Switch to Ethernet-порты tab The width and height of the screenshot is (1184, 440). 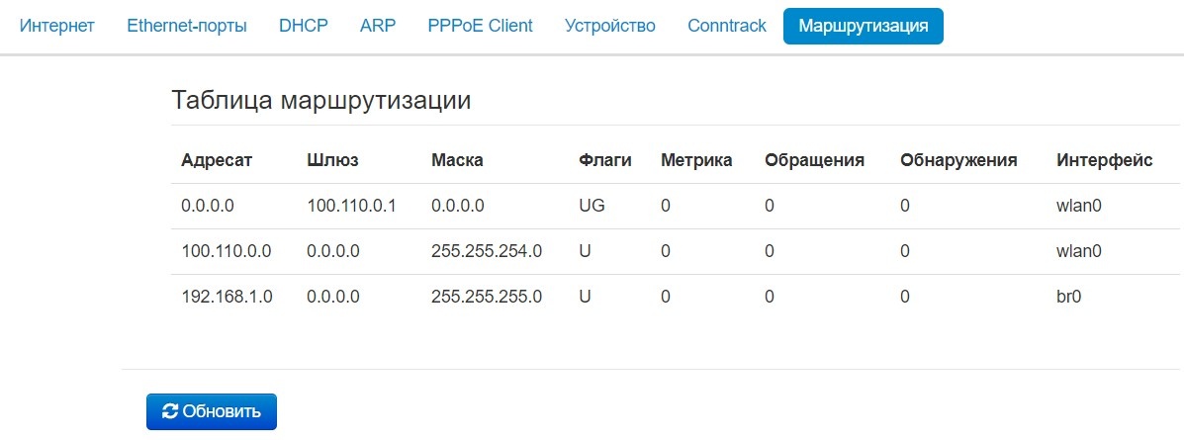[x=187, y=26]
